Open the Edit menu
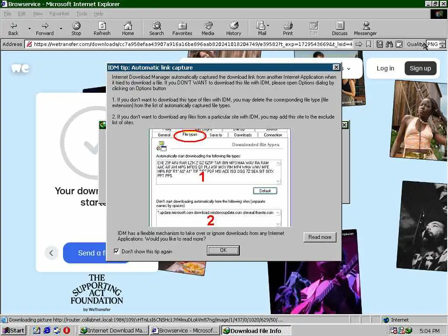This screenshot has height=336, width=448. click(22, 14)
